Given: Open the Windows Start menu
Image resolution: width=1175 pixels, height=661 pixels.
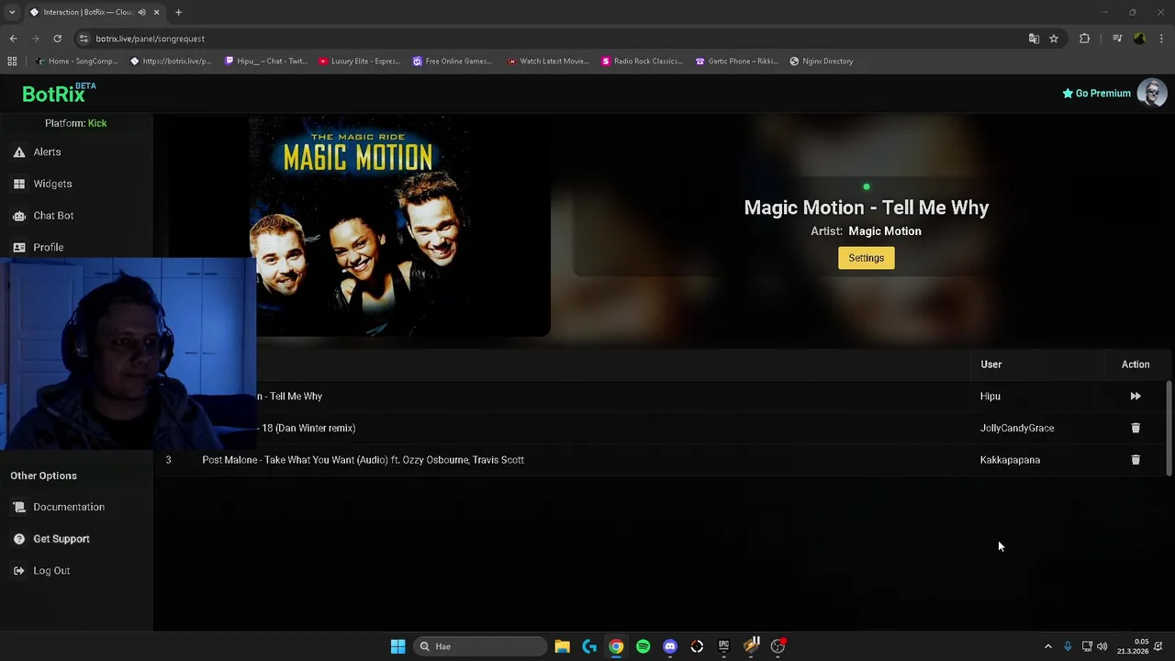Looking at the screenshot, I should coord(397,646).
